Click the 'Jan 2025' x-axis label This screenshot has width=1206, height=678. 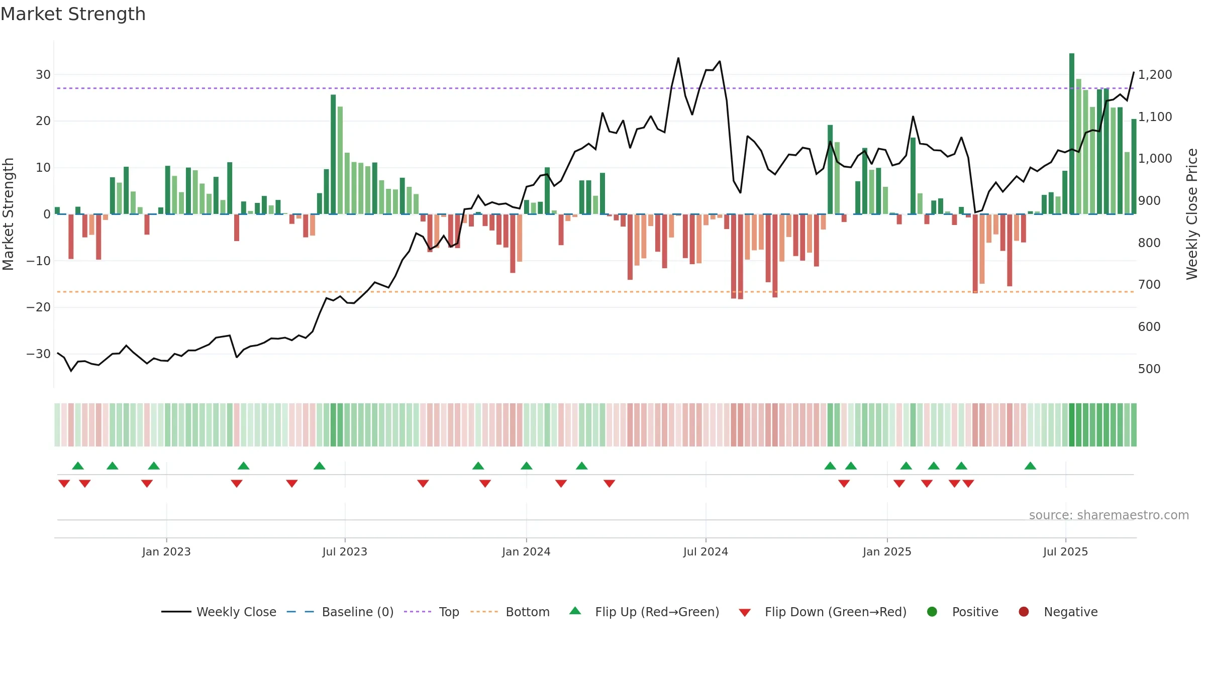887,551
